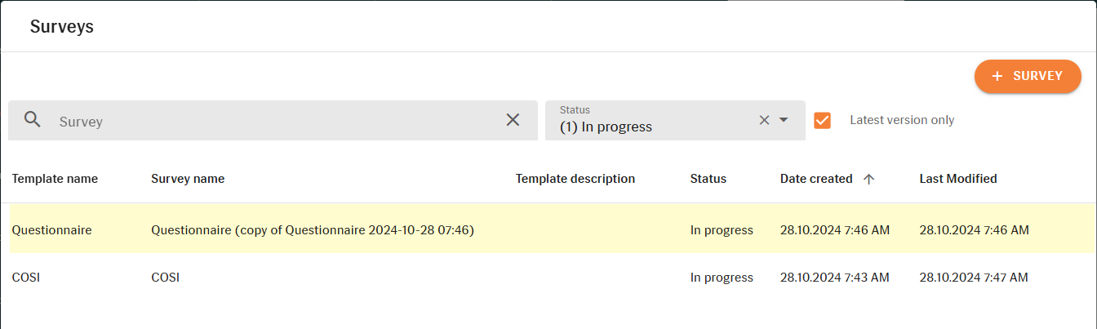Sort by Survey name column header
1097x329 pixels.
pyautogui.click(x=188, y=179)
